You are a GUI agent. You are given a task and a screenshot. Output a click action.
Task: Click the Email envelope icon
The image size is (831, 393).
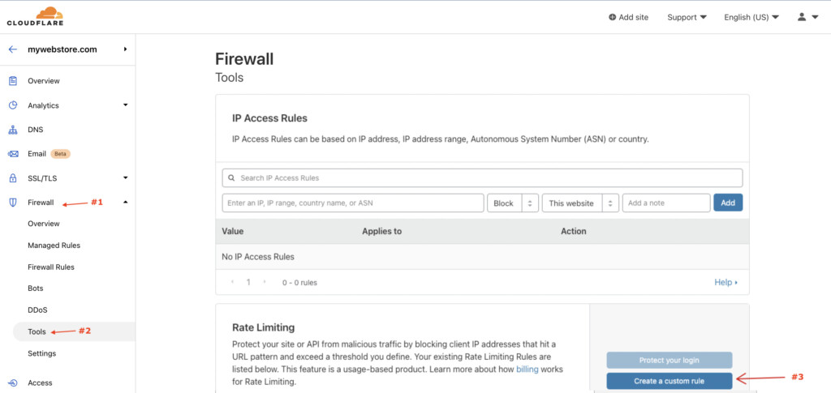12,154
